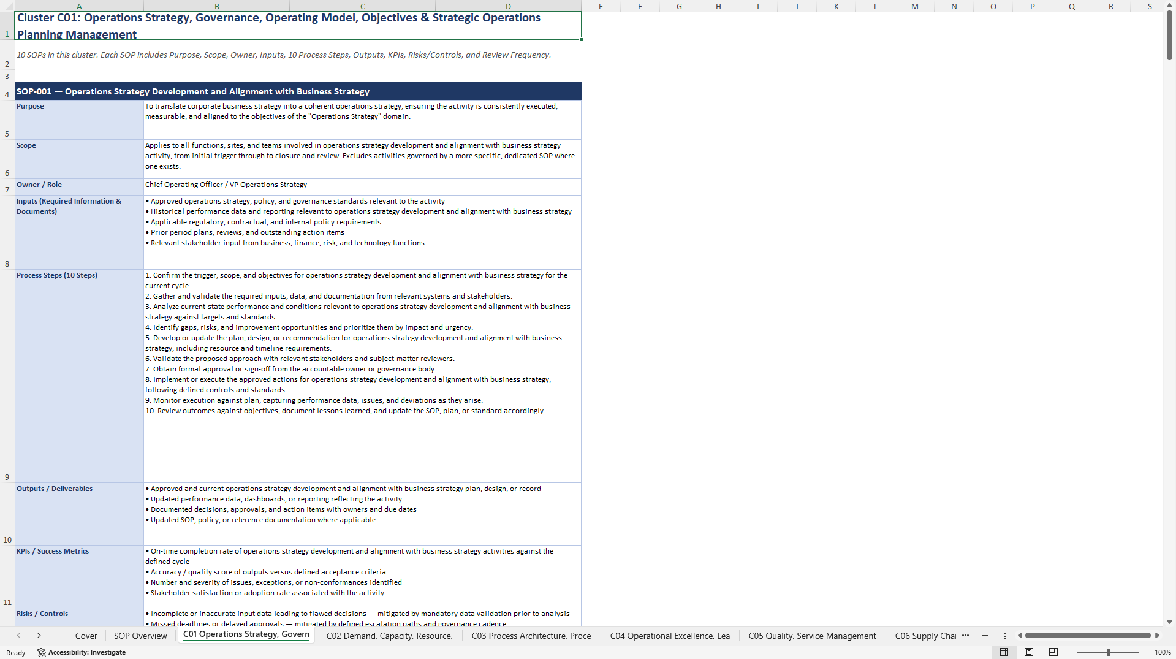Click horizontal scrollbar right arrow
This screenshot has width=1176, height=659.
pyautogui.click(x=1157, y=636)
